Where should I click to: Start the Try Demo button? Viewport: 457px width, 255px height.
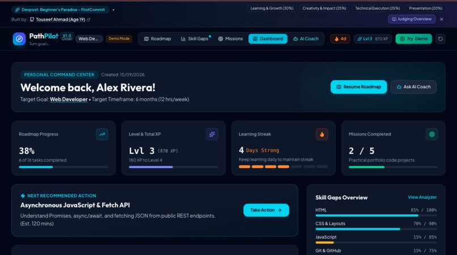tap(413, 38)
